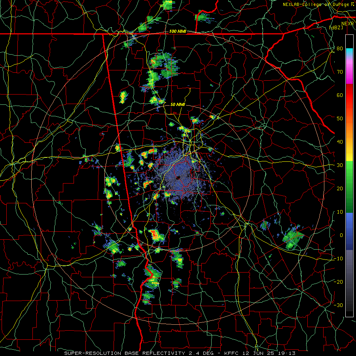
Task: Click the 50 NMI range ring label
Action: (x=178, y=104)
